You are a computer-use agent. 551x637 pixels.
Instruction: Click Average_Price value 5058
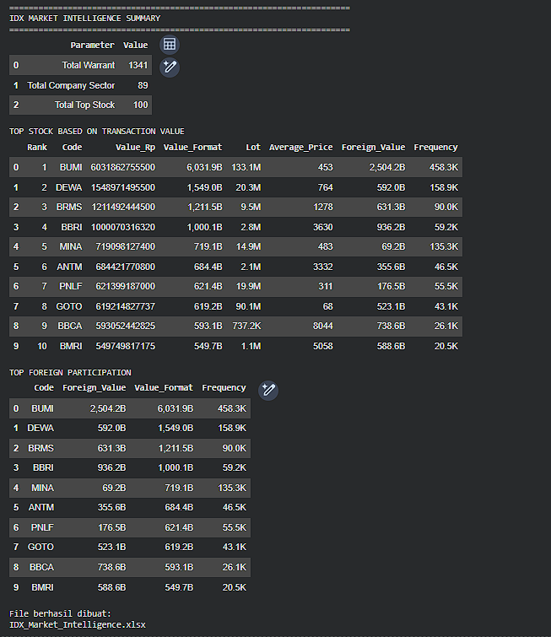tap(323, 346)
